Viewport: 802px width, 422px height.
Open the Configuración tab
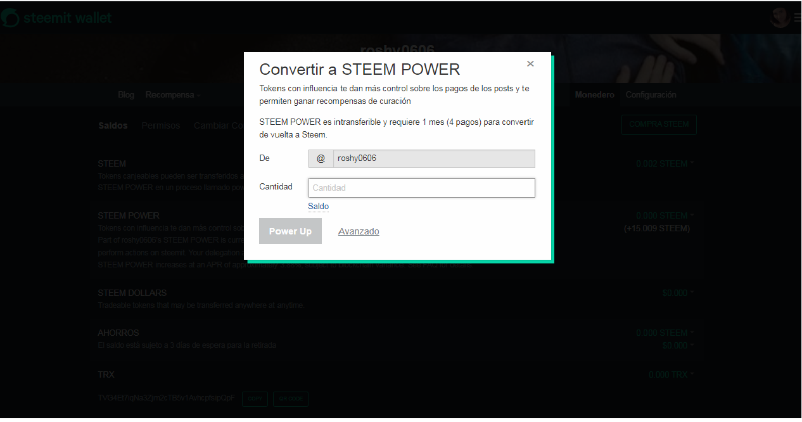coord(651,95)
